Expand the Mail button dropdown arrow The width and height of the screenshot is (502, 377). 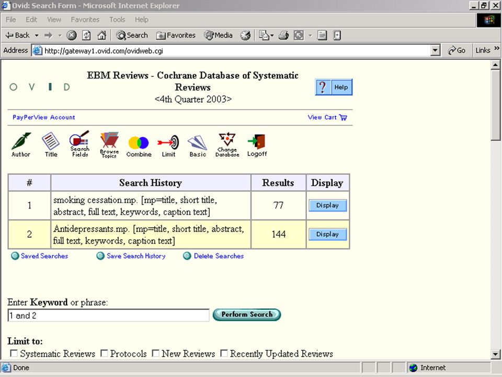point(272,35)
